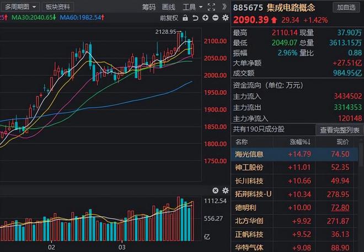364x252 pixels.
Task: Open volume panel settings gear
Action: click(x=226, y=190)
